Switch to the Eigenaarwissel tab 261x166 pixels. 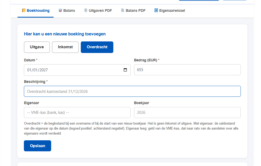coord(170,11)
